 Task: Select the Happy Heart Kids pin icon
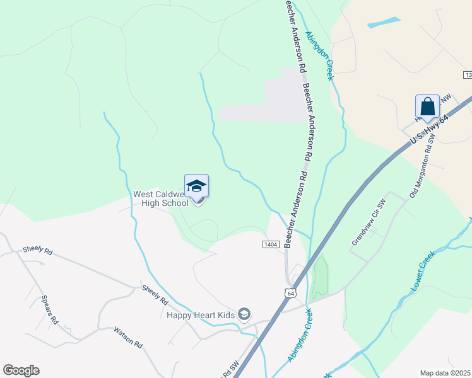pyautogui.click(x=244, y=314)
